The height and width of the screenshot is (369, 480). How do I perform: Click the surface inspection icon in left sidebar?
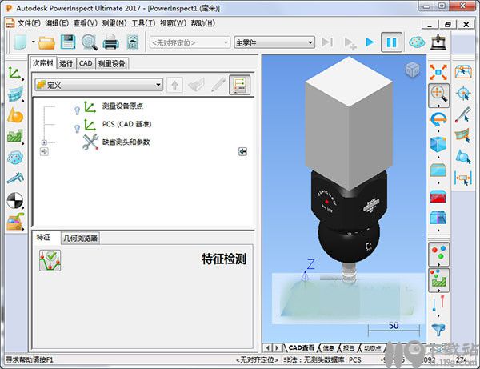pyautogui.click(x=15, y=94)
